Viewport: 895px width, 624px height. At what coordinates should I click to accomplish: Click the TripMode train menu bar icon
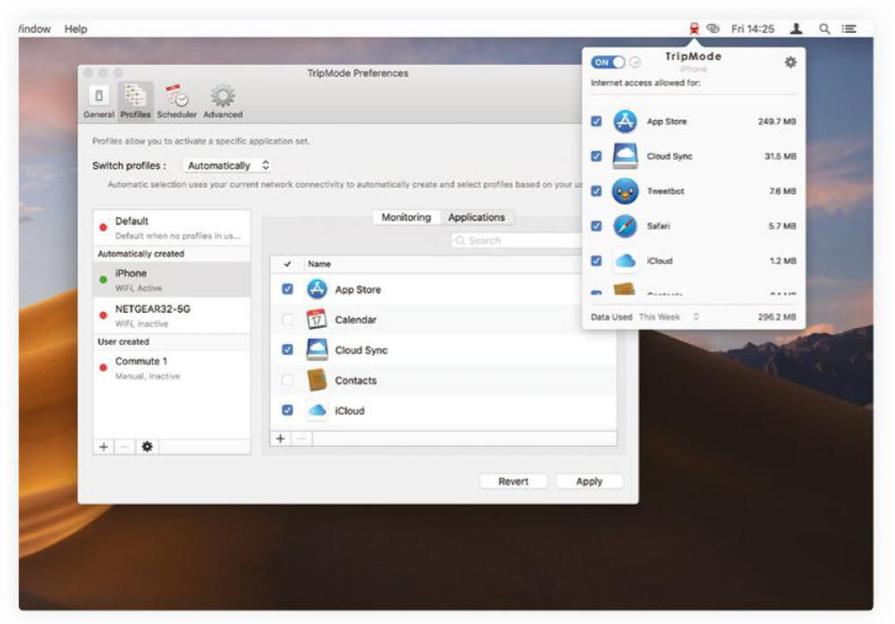tap(695, 29)
